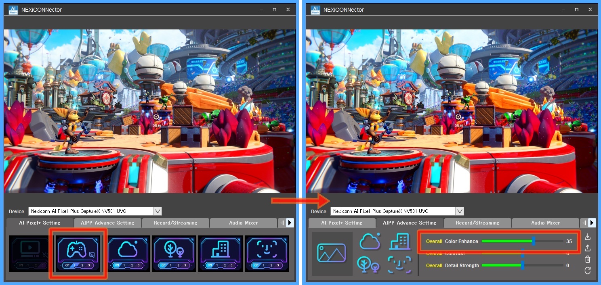Click the AI Pixel+ app logo, left title bar
This screenshot has width=601, height=285.
pos(13,10)
